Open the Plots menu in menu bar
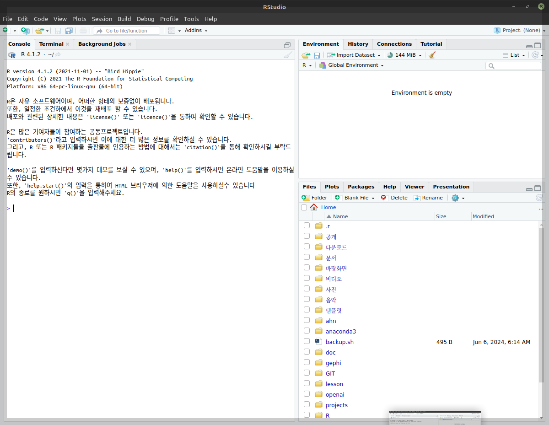Screen dimensions: 549x425 pyautogui.click(x=79, y=19)
